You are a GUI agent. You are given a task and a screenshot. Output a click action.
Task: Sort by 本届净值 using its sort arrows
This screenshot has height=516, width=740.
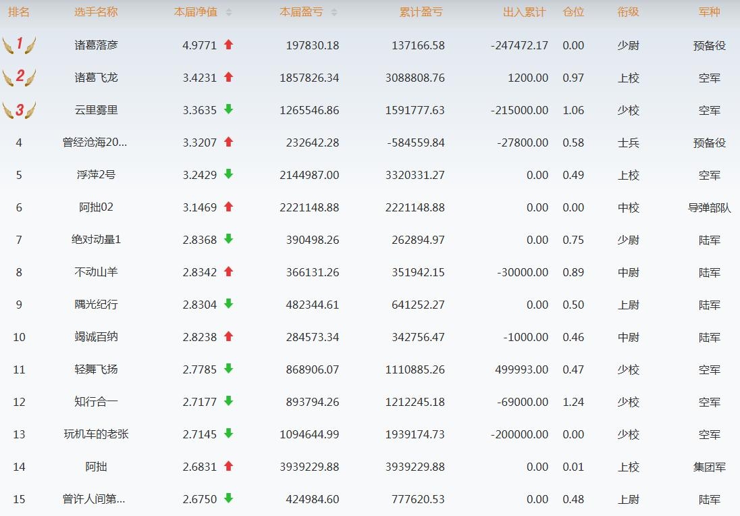(229, 12)
